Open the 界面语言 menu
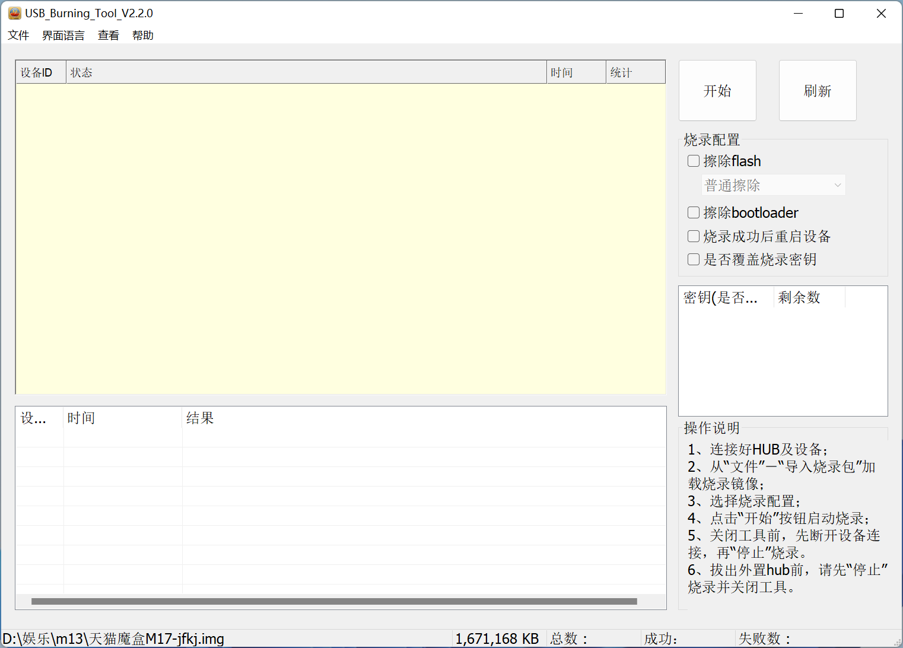Viewport: 903px width, 648px height. point(63,36)
